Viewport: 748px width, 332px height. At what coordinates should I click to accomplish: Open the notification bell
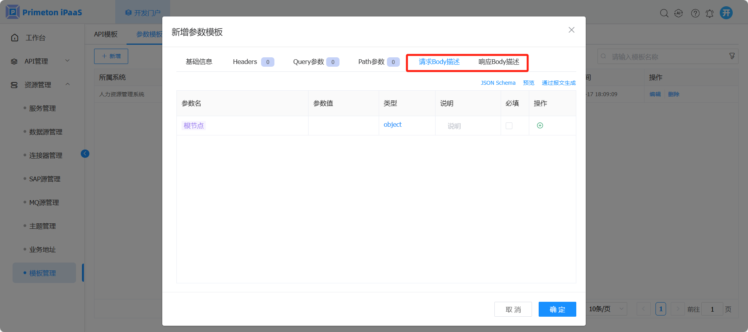(710, 13)
